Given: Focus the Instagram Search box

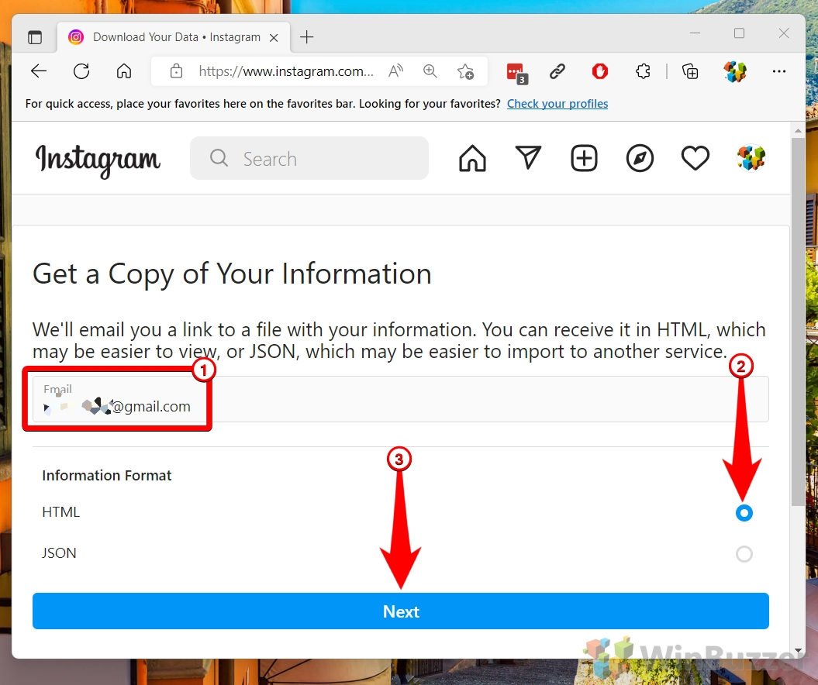Looking at the screenshot, I should tap(309, 158).
